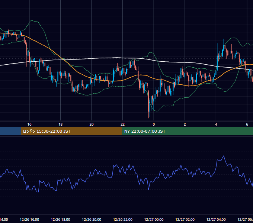
Task: Click the 4 hour label on the price chart axis
Action: point(216,125)
